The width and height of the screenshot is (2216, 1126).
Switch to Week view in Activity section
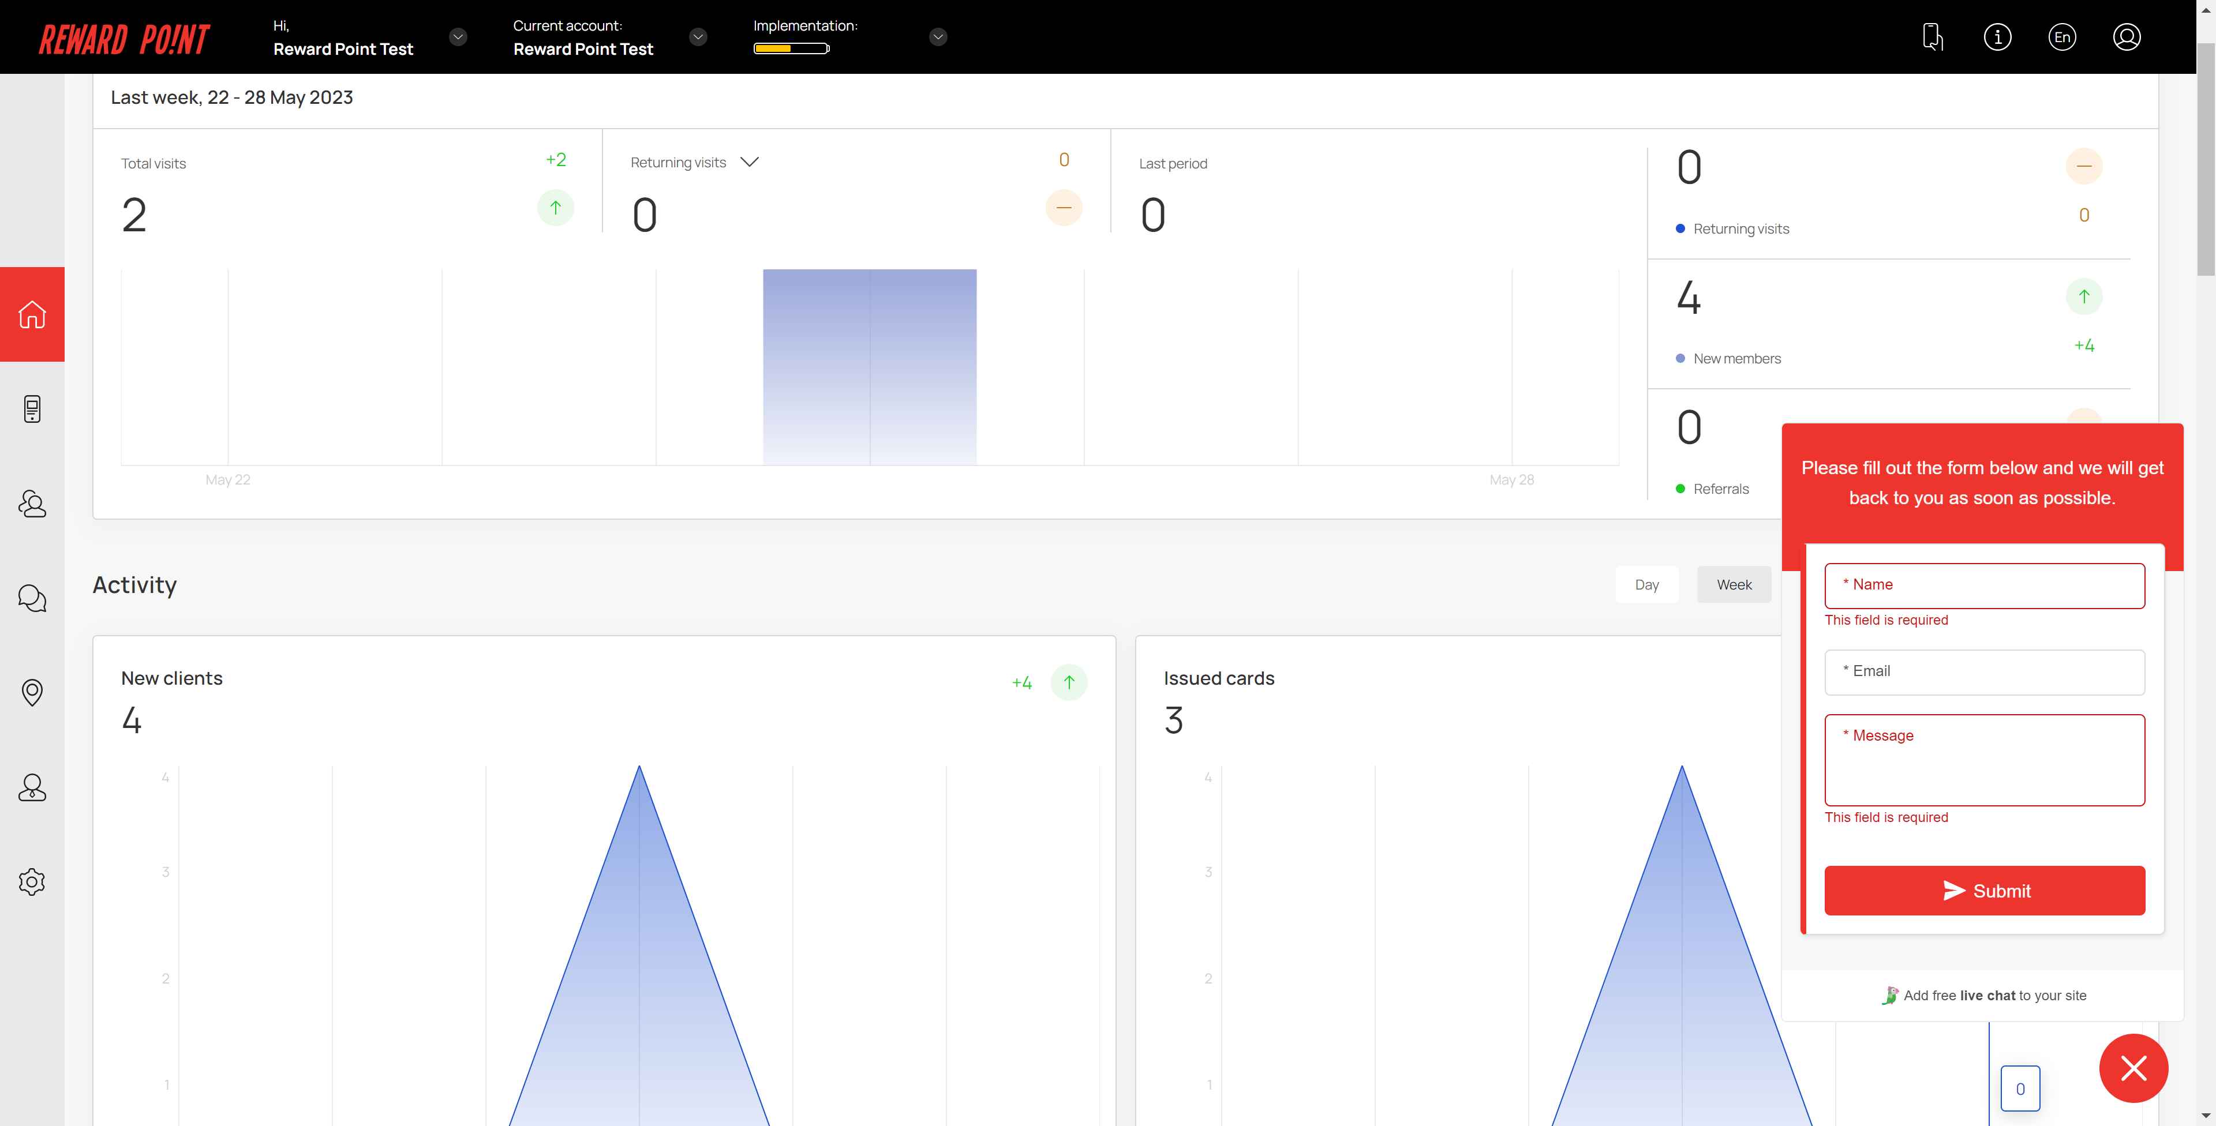[1734, 584]
